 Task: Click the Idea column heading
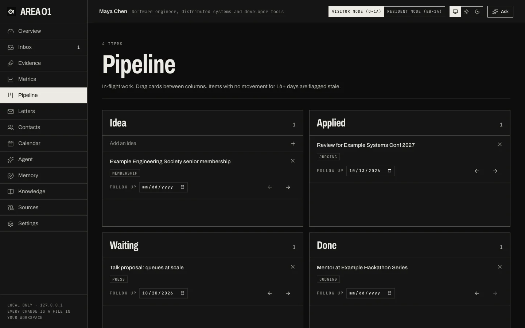(118, 123)
